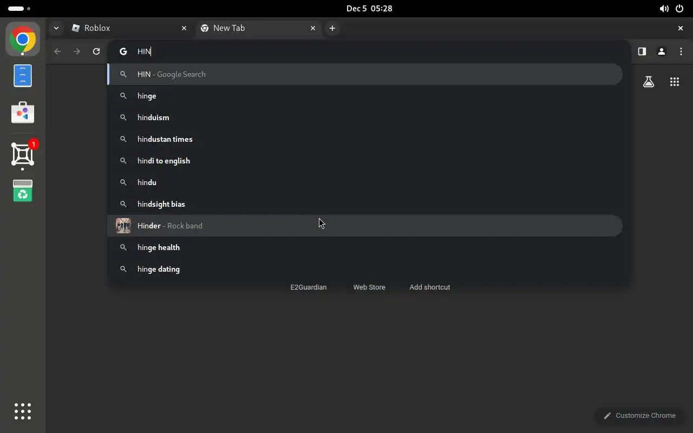Image resolution: width=693 pixels, height=433 pixels.
Task: Open the dock app with the notification badge
Action: [x=23, y=154]
